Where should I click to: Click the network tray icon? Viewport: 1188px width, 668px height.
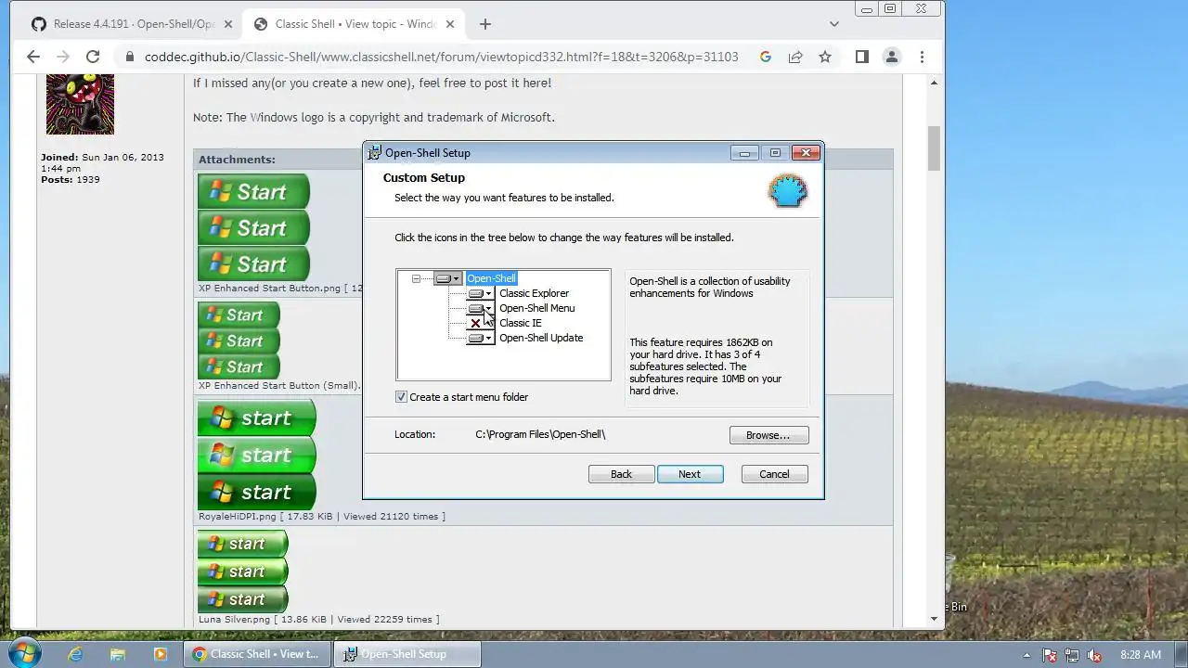pos(1072,655)
